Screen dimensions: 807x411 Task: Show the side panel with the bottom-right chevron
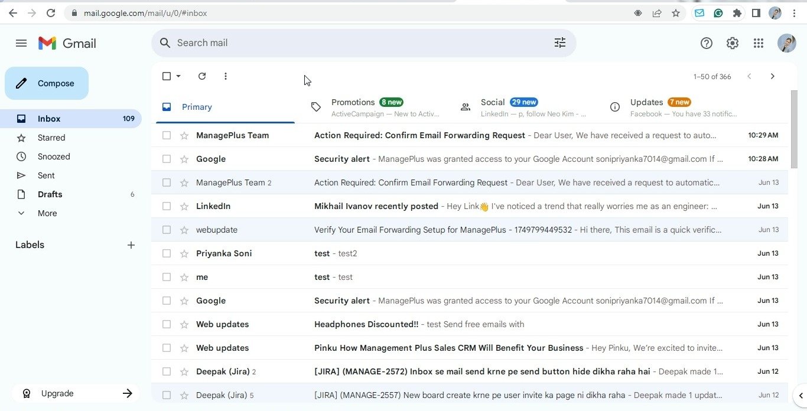(801, 396)
